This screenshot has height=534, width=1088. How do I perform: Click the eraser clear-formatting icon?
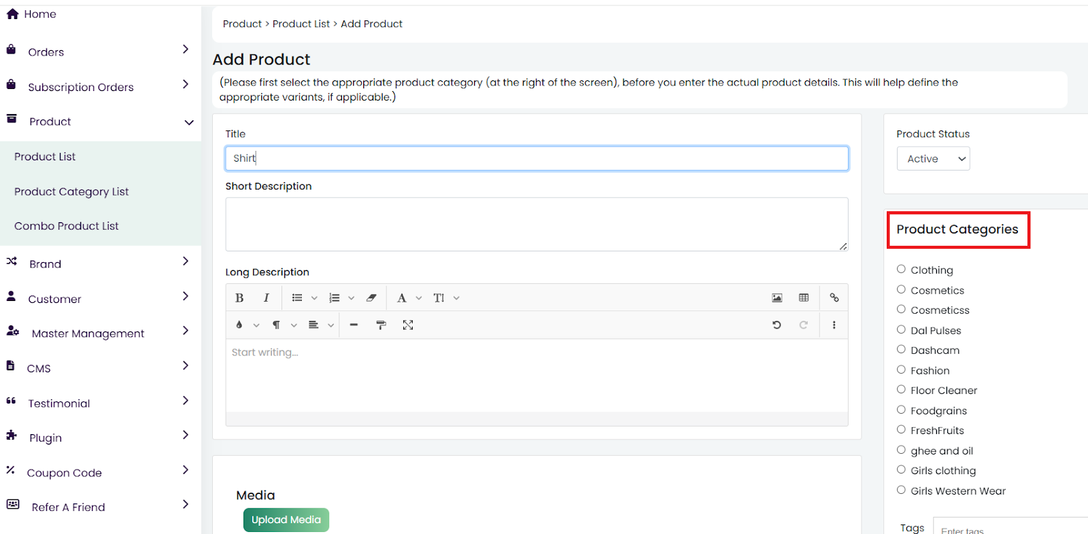[x=371, y=298]
